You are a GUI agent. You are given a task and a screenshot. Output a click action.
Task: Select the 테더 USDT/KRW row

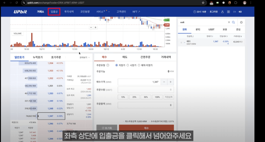click(211, 43)
